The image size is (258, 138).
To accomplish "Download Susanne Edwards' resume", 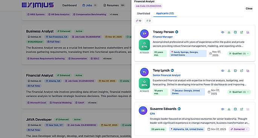I will (229, 109).
